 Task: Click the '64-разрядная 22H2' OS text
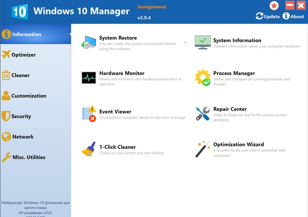tap(35, 213)
